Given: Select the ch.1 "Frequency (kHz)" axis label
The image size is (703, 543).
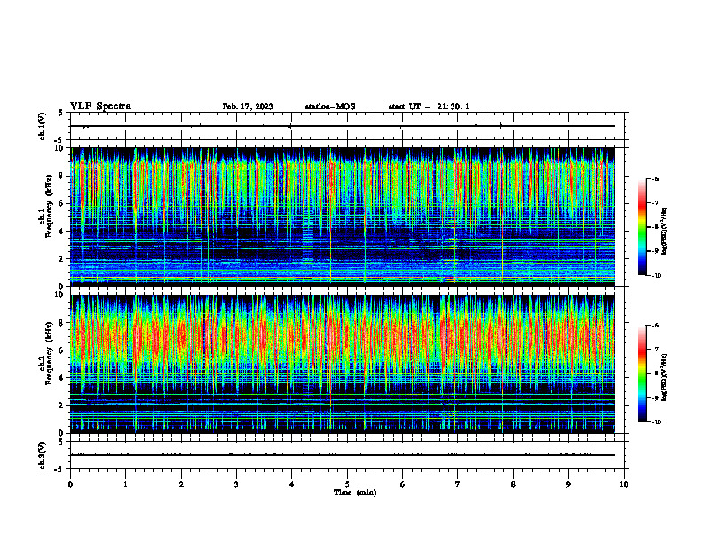Looking at the screenshot, I should (49, 206).
